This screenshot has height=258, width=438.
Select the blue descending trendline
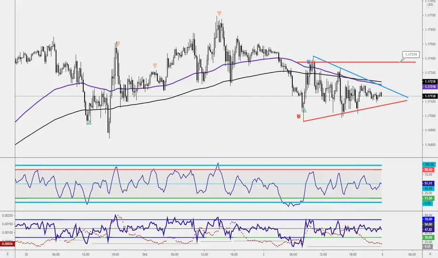(360, 77)
